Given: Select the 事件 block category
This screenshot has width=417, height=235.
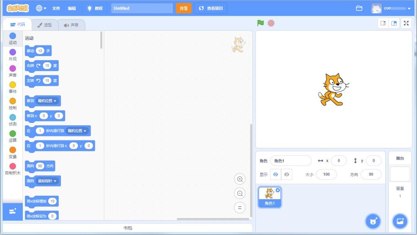Looking at the screenshot, I should 12,88.
